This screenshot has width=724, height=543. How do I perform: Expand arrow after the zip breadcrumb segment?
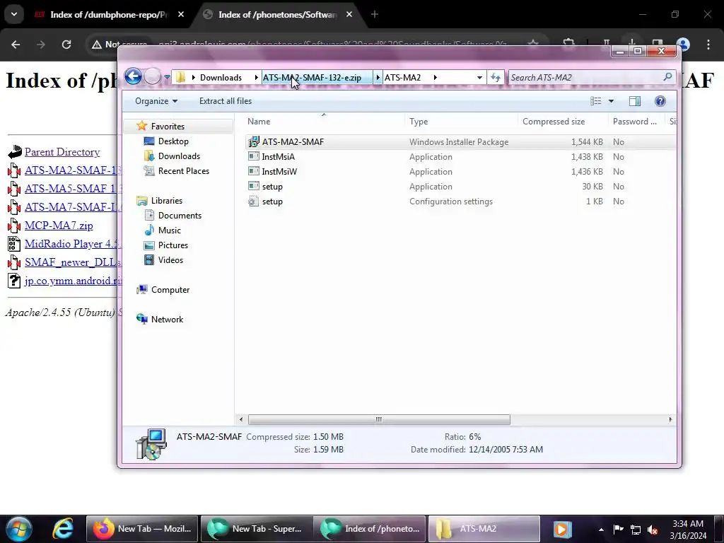pos(378,78)
